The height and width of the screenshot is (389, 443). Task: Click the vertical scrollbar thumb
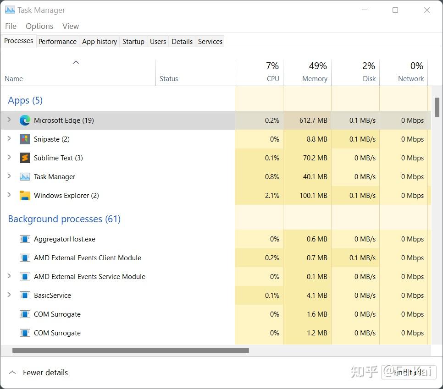tap(437, 107)
